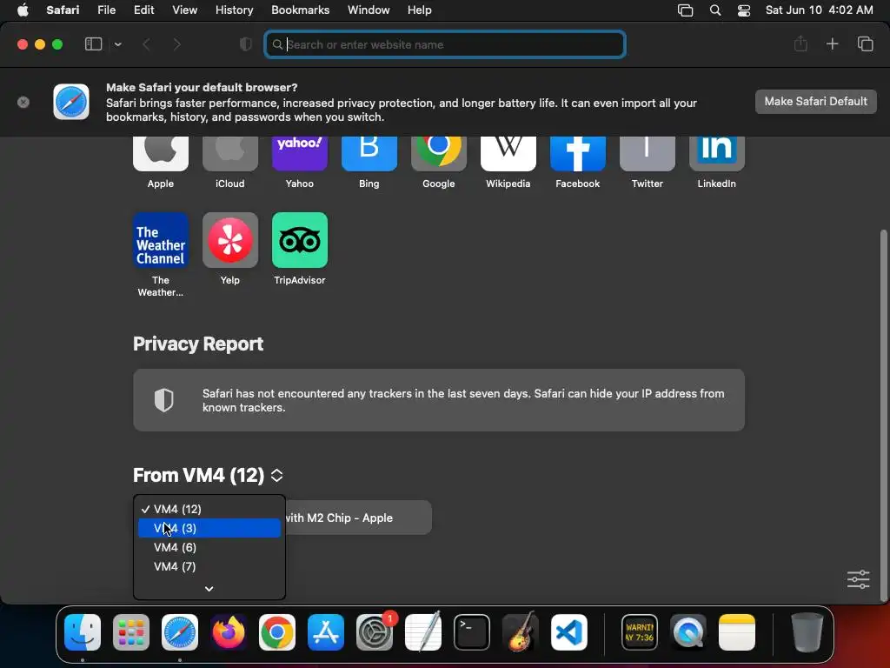Open the TripAdvisor favorite
The height and width of the screenshot is (668, 890).
[x=300, y=248]
